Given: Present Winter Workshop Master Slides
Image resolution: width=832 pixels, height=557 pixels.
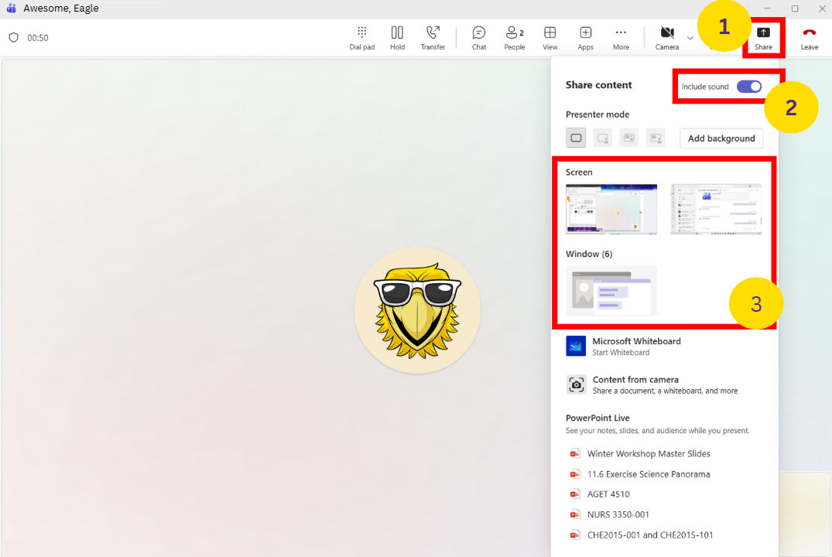Looking at the screenshot, I should [648, 454].
